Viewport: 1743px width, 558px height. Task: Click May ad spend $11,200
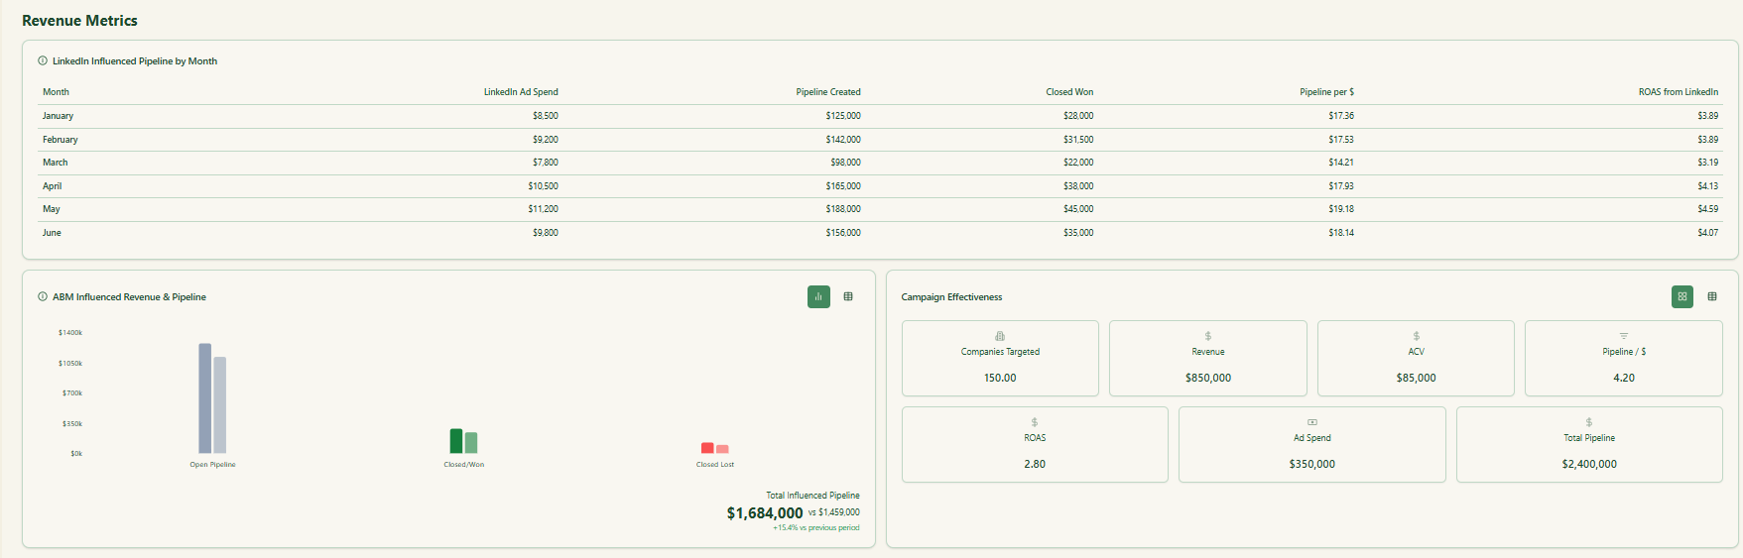pos(543,209)
